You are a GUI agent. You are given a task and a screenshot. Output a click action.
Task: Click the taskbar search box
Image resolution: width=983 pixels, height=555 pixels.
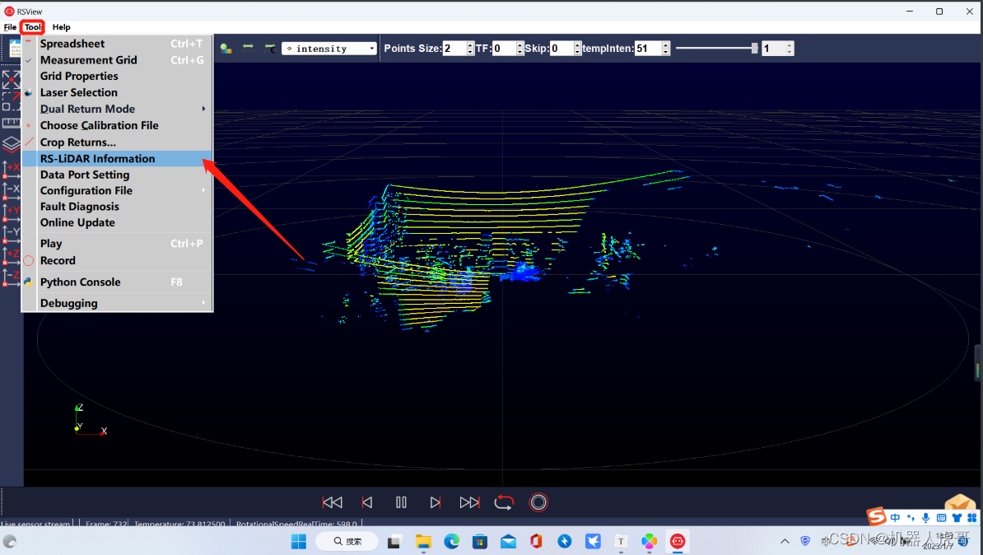pyautogui.click(x=347, y=541)
